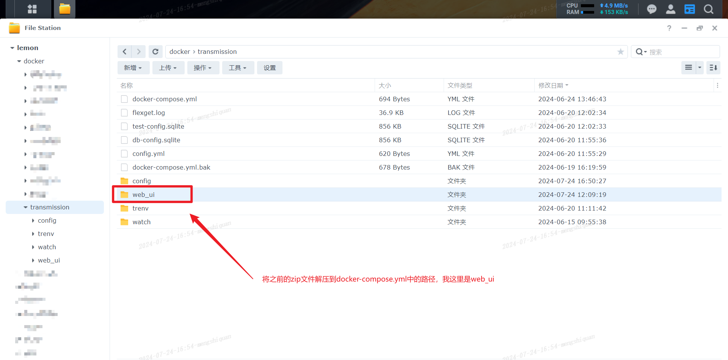Open the 新增 (Create) menu
The height and width of the screenshot is (360, 728).
tap(133, 68)
